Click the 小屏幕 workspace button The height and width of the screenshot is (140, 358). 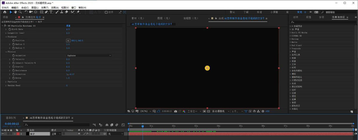point(274,12)
